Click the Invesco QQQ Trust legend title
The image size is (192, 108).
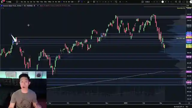(x=18, y=6)
